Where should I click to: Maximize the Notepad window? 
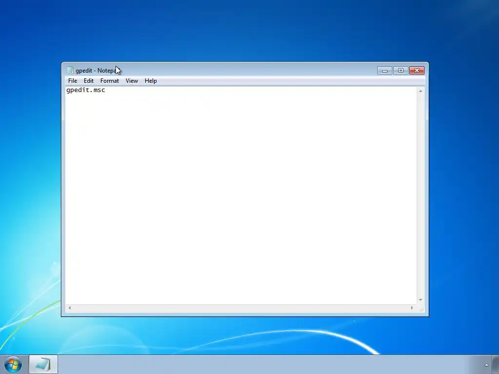[x=401, y=70]
